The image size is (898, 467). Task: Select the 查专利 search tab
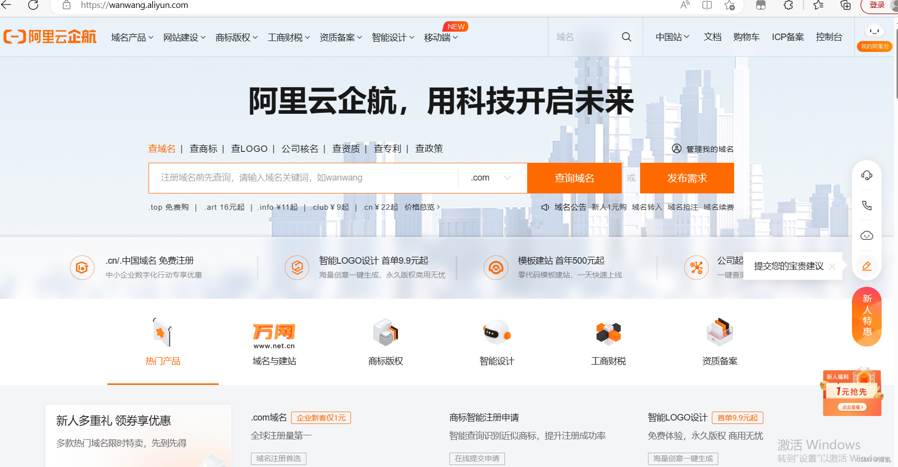pos(388,148)
